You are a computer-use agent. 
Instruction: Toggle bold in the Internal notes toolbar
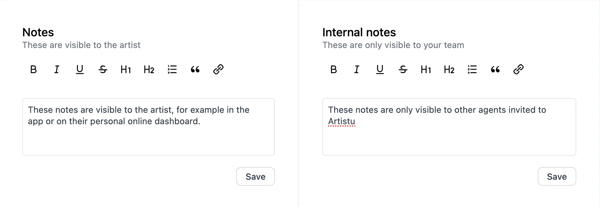click(x=334, y=70)
